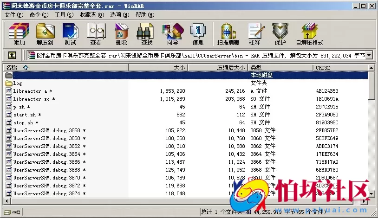Go up one folder level button
This screenshot has height=218, width=378.
coord(12,55)
